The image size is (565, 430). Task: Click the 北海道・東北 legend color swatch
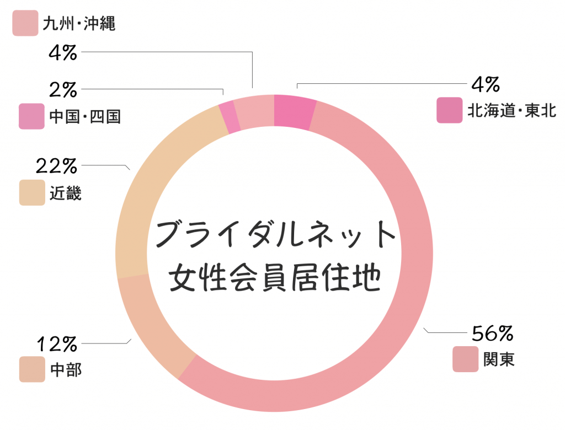tap(449, 110)
